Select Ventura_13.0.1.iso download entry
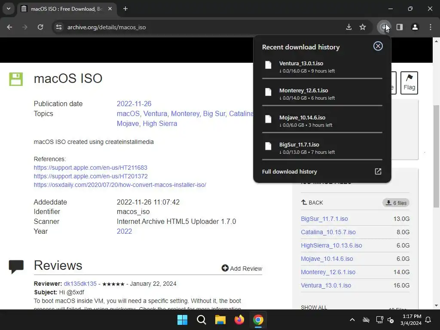 (322, 67)
